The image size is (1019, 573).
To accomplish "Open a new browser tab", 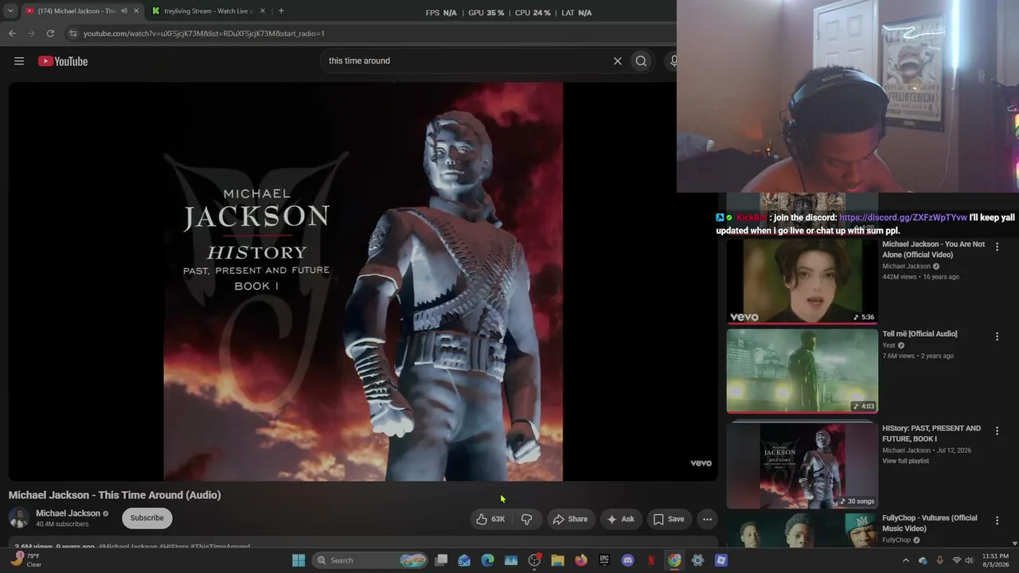I will pyautogui.click(x=281, y=11).
